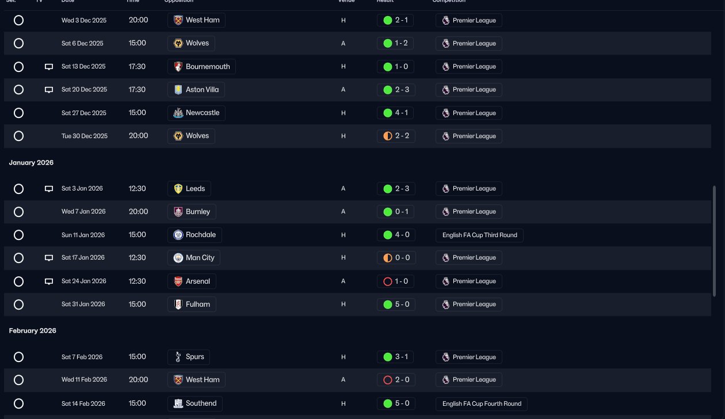This screenshot has height=419, width=725.
Task: Click the vertical scrollbar thumb on the right
Action: (714, 241)
